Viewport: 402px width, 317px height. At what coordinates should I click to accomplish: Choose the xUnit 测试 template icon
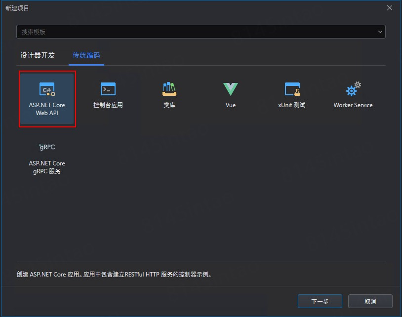292,89
